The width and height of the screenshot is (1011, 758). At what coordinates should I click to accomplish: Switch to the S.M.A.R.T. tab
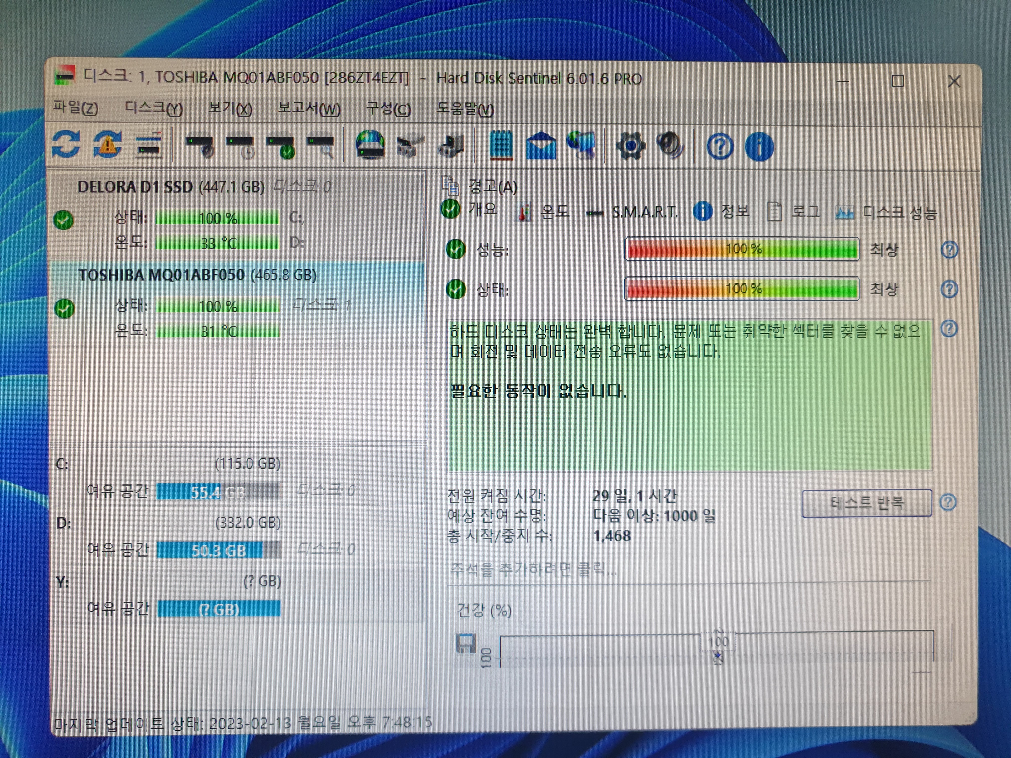tap(632, 212)
